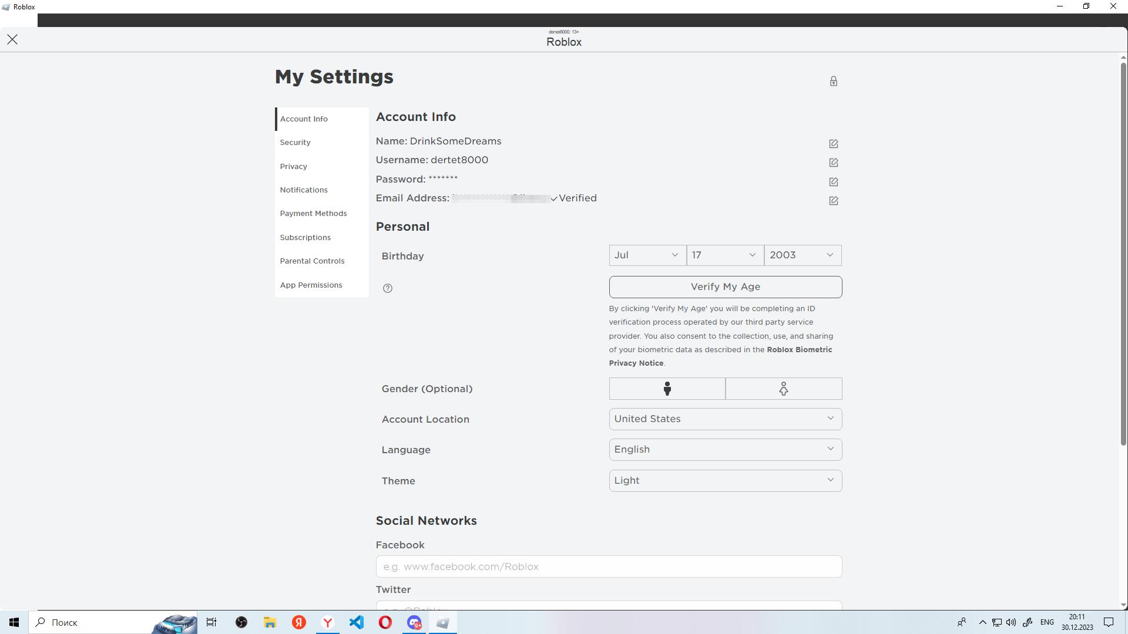
Task: Go to Parental Controls section
Action: 312,261
